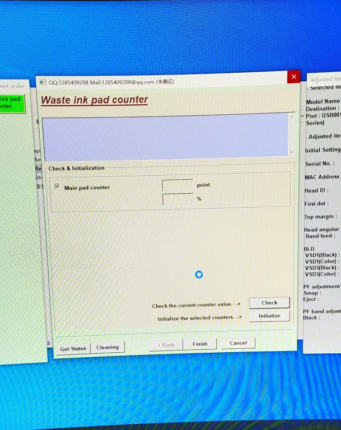The image size is (341, 430).
Task: Click the Finish button
Action: pyautogui.click(x=200, y=344)
